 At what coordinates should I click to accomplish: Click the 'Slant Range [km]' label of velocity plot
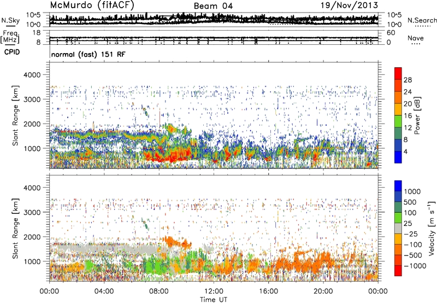[15, 228]
